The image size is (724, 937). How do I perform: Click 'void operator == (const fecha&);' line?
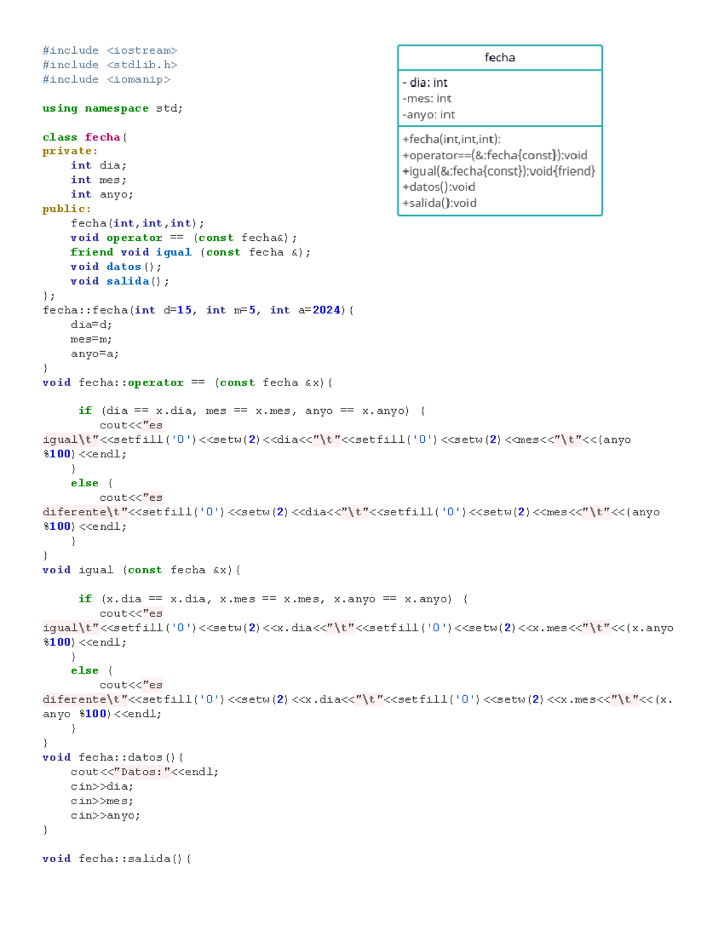click(x=184, y=238)
